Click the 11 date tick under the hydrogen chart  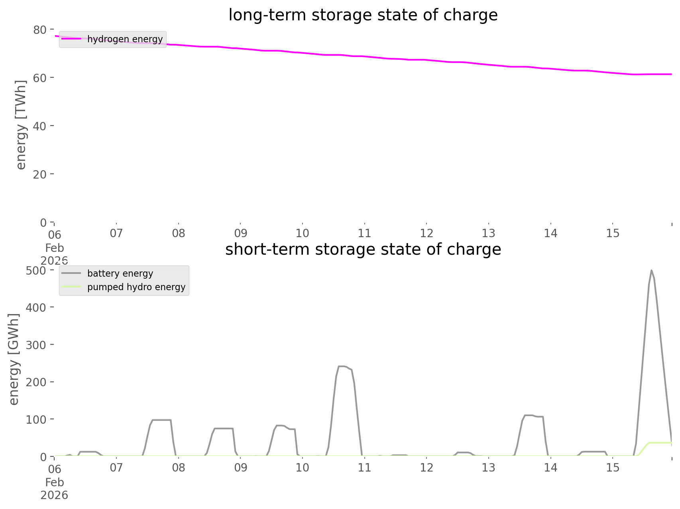pyautogui.click(x=364, y=233)
